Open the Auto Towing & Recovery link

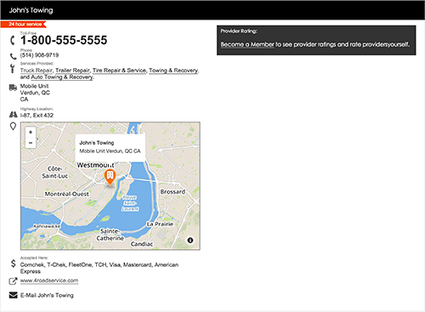coord(62,77)
